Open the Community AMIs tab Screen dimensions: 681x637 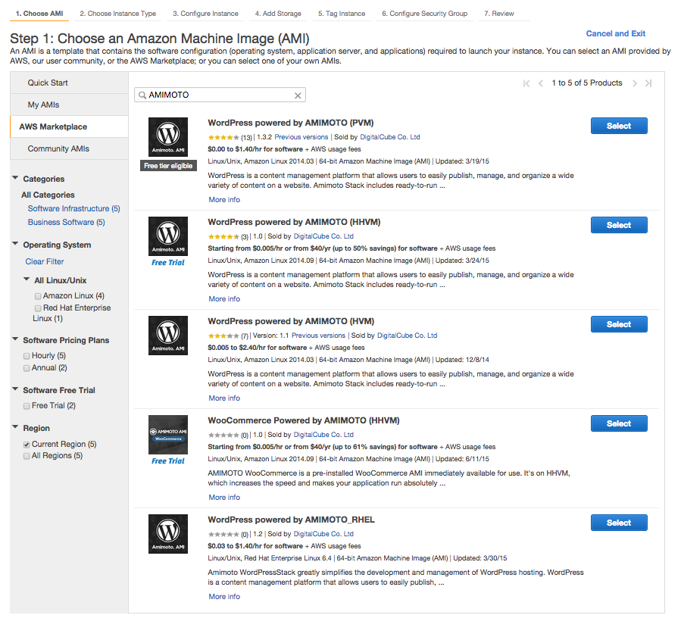click(69, 149)
